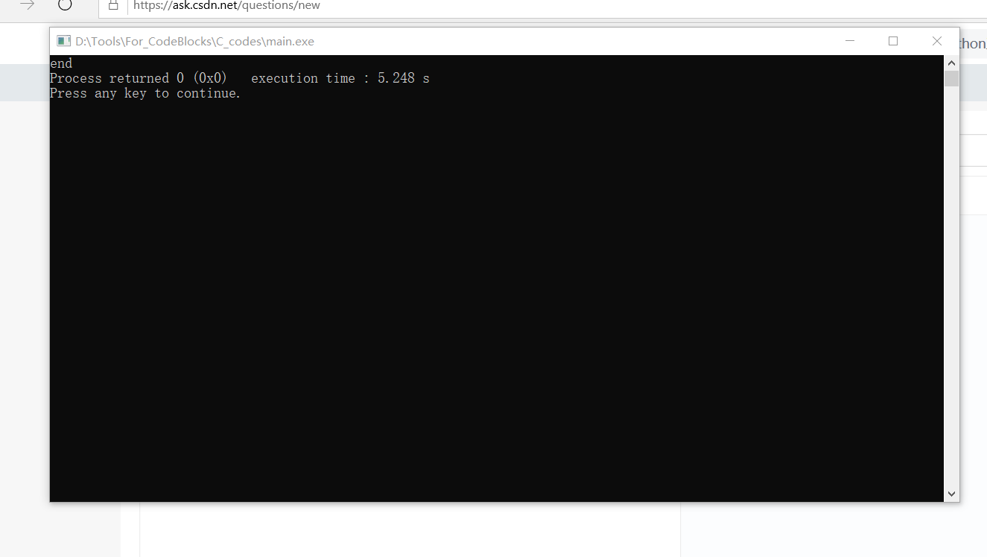Click the console vertical scrollbar thumb
987x557 pixels.
point(951,79)
